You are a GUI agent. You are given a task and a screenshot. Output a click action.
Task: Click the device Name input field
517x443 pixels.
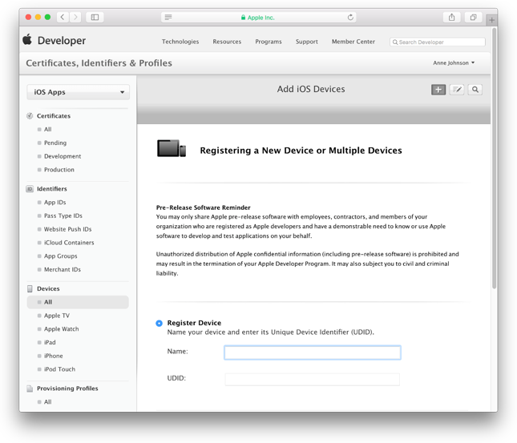[x=313, y=352]
